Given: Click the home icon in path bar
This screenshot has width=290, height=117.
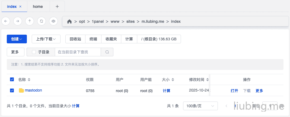Looking at the screenshot, I should click(69, 21).
